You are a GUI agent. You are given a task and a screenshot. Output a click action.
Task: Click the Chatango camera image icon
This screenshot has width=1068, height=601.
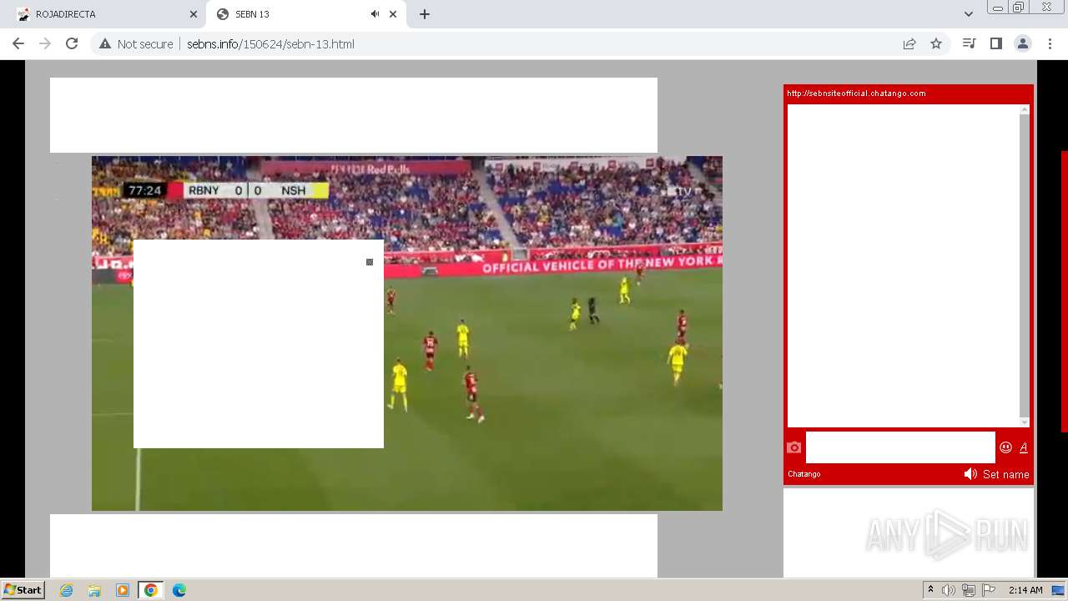coord(793,447)
